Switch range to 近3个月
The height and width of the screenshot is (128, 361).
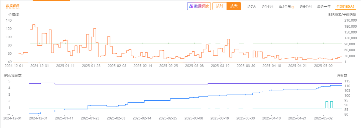tap(285, 6)
